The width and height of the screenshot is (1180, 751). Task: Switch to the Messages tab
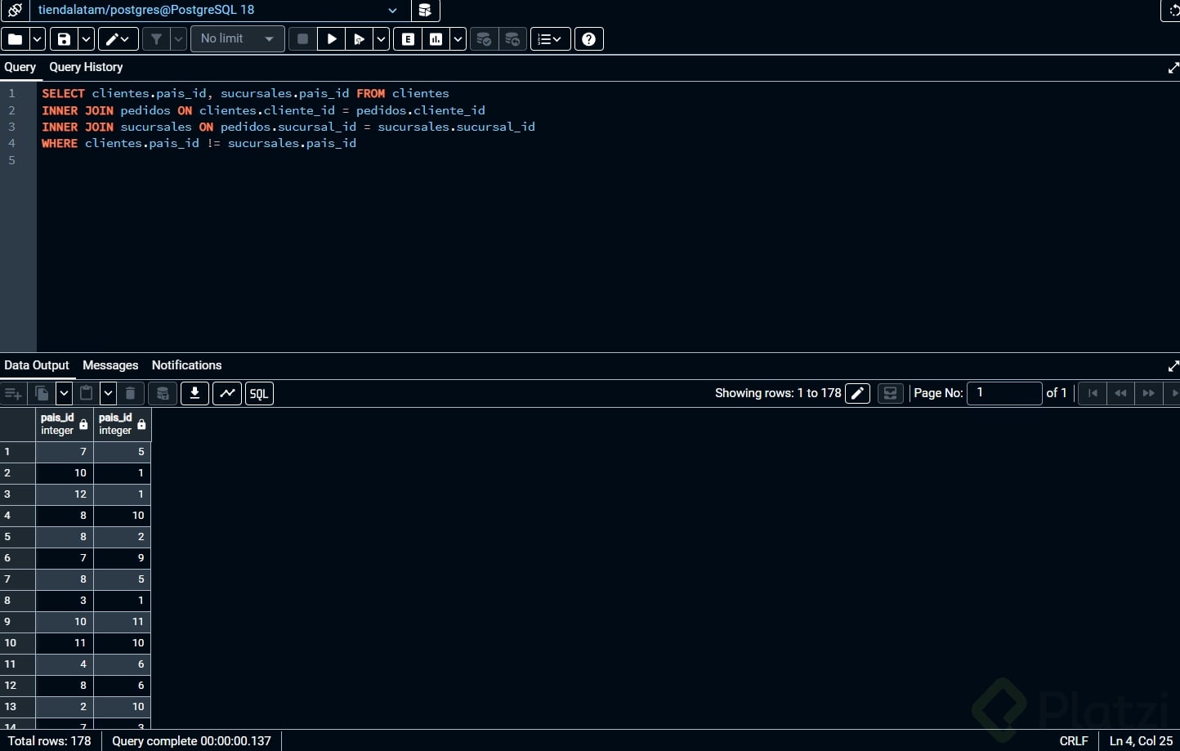110,365
